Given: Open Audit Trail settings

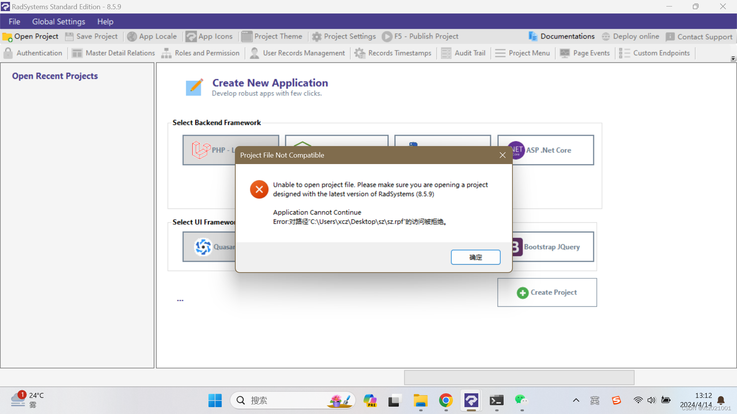Looking at the screenshot, I should (x=463, y=53).
